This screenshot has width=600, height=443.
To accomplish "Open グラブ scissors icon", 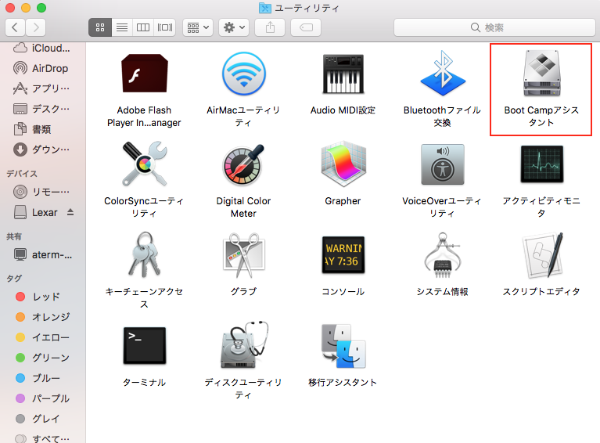I will tap(244, 255).
